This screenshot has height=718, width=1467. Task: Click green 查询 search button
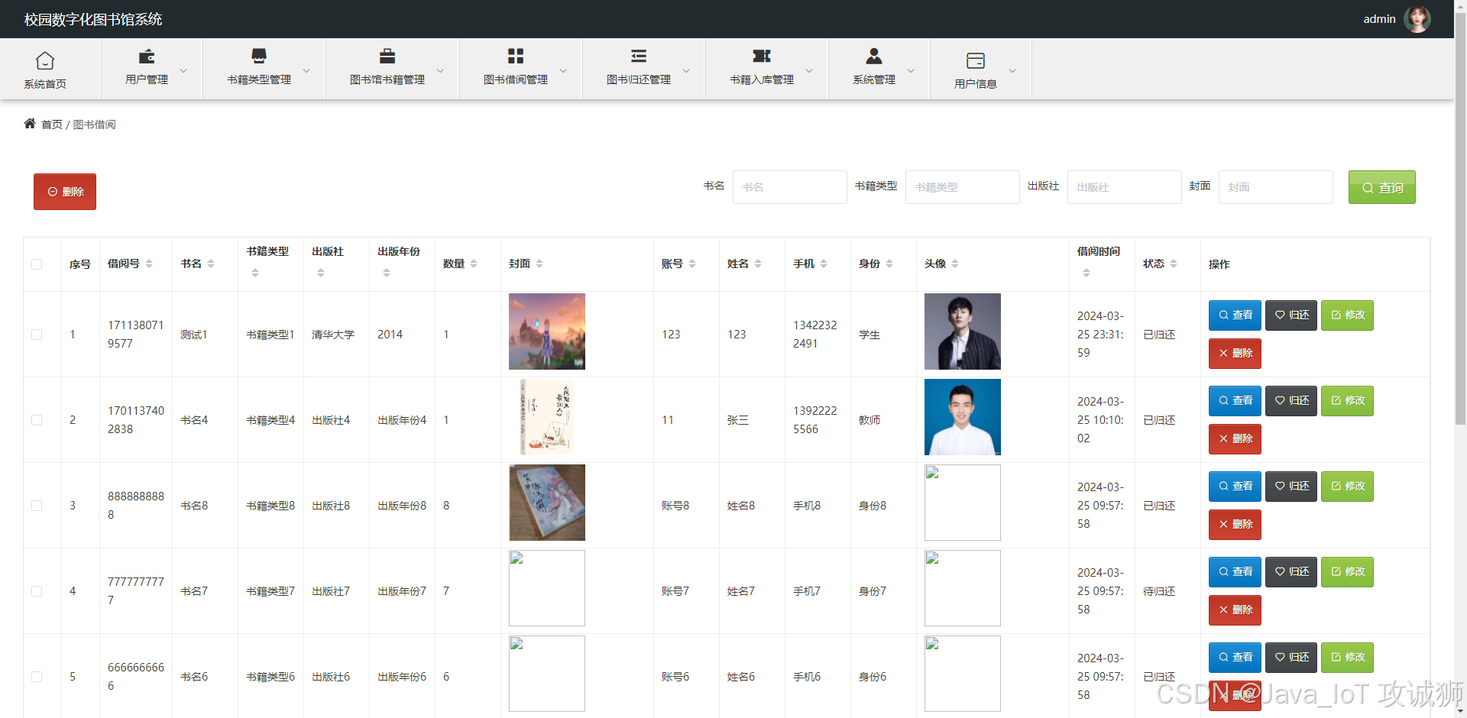coord(1382,187)
